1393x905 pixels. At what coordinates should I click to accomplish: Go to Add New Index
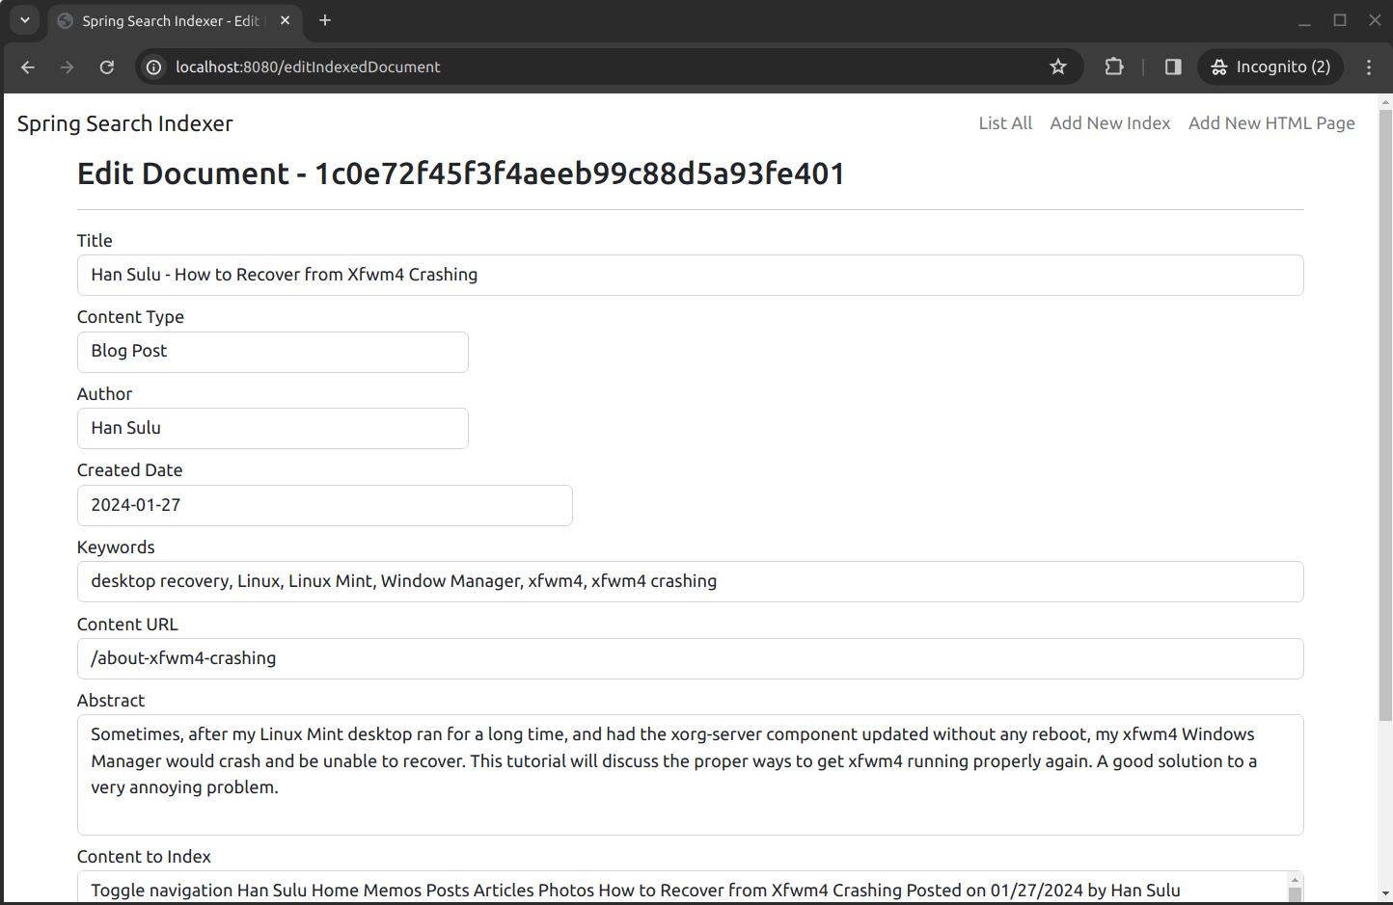click(x=1109, y=123)
